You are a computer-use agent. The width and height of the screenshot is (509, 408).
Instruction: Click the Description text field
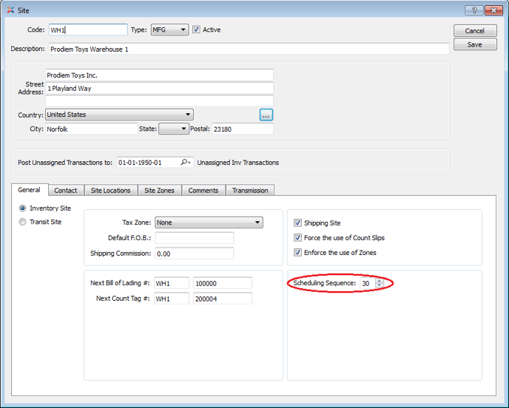click(x=249, y=49)
